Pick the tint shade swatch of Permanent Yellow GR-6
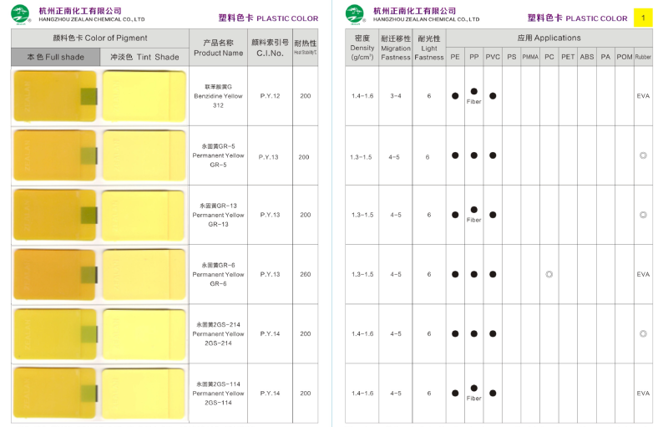Screen dimensions: 668x427 (x=144, y=274)
